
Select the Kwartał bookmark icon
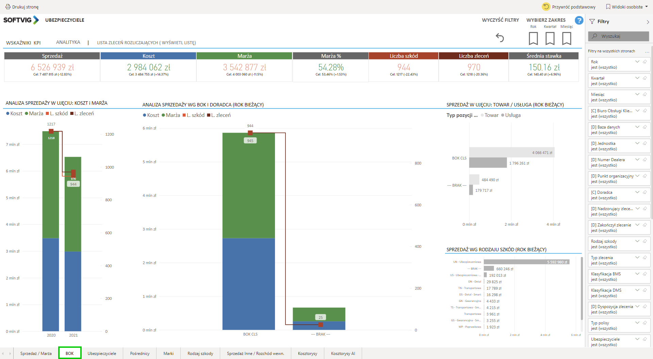(x=550, y=38)
